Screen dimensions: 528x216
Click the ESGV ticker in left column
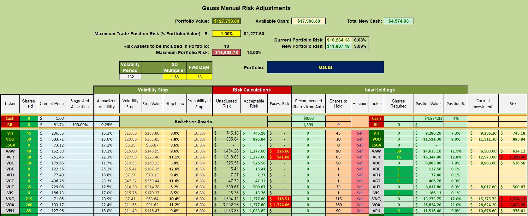click(x=10, y=145)
